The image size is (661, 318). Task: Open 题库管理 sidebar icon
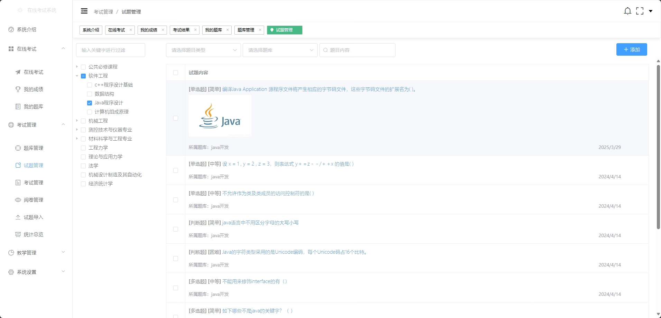18,148
